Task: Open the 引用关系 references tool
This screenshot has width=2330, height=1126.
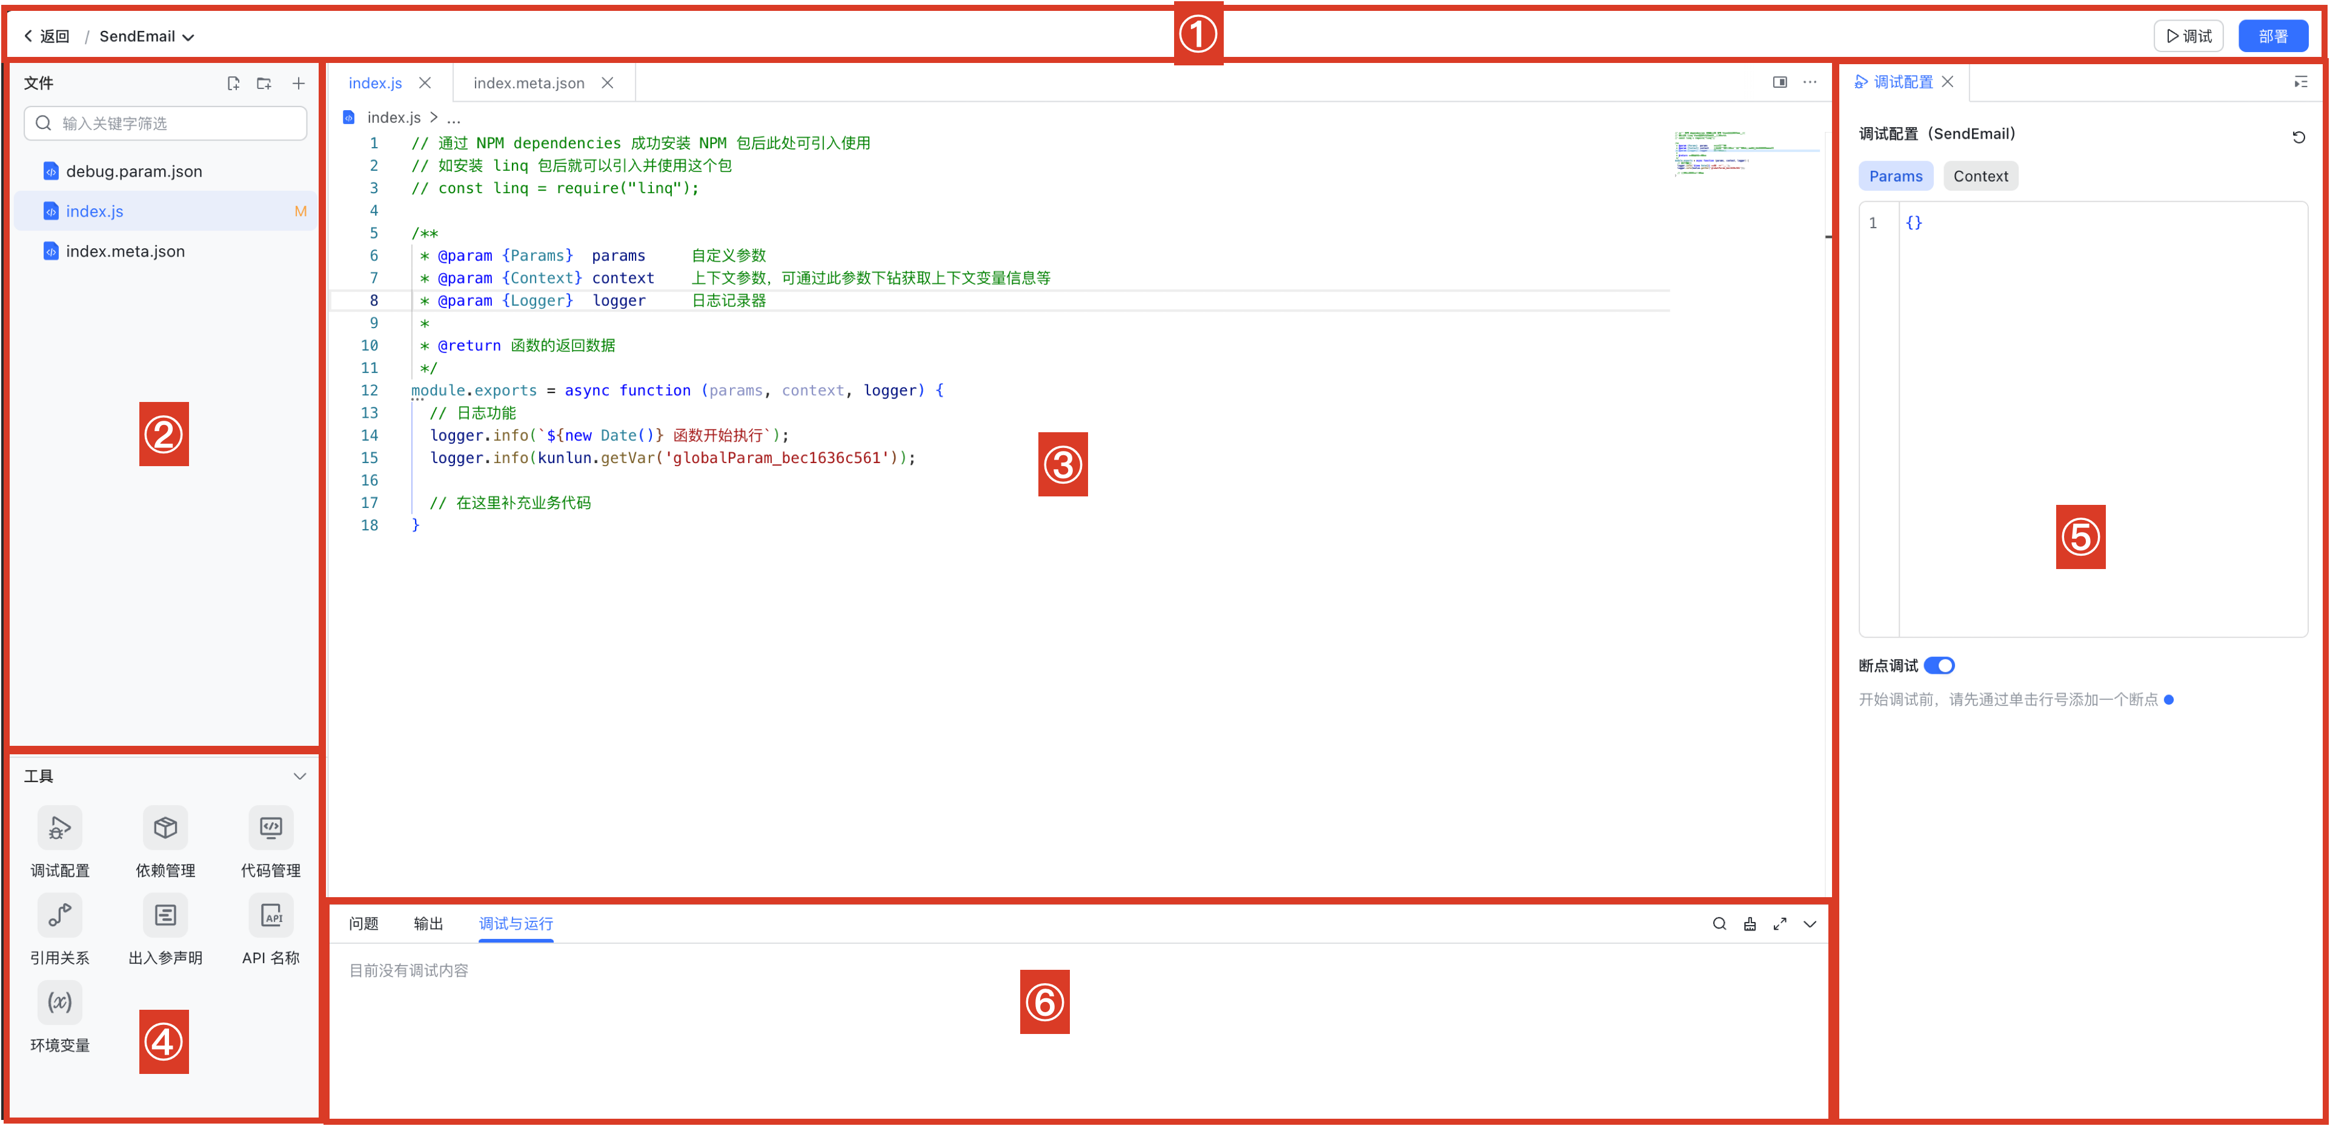Action: tap(60, 915)
